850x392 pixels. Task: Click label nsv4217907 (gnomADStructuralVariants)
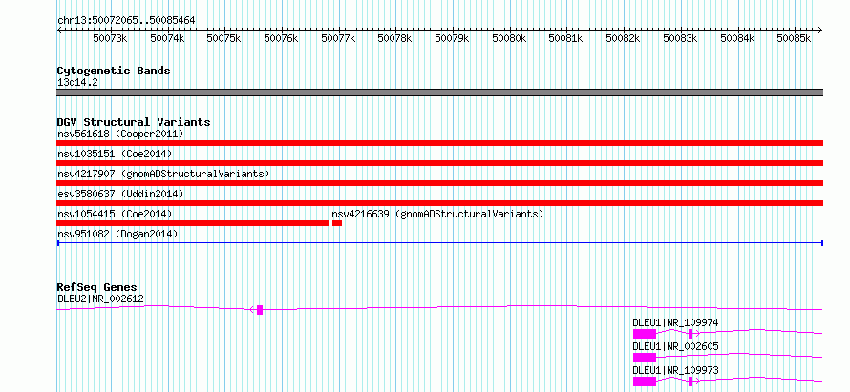click(x=163, y=174)
